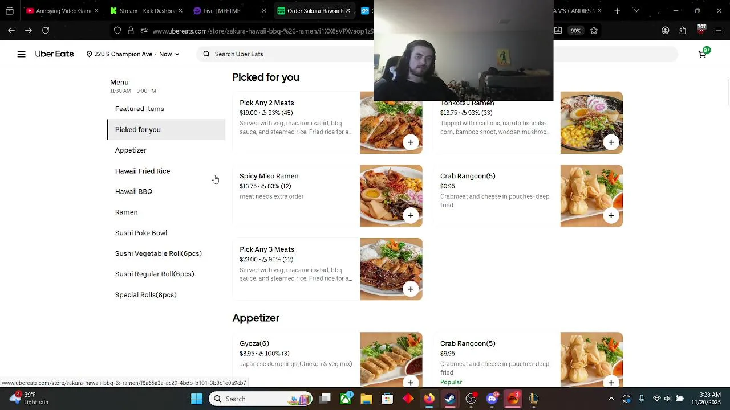
Task: Open the 90% zoom level indicator
Action: point(576,31)
